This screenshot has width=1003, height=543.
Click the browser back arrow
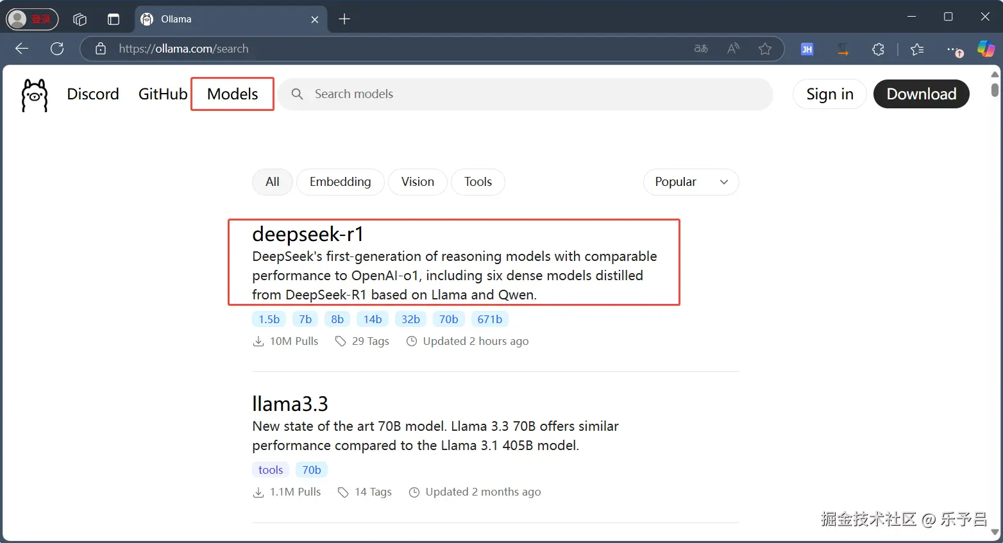click(x=22, y=49)
